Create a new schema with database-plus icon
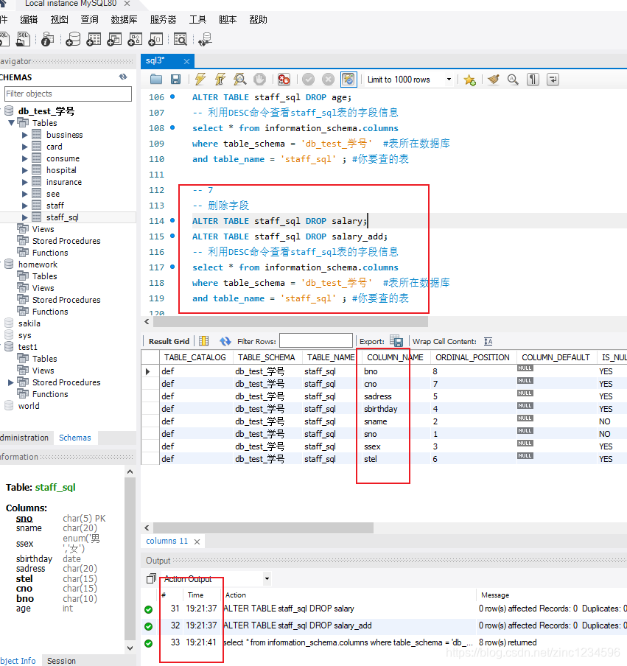This screenshot has width=627, height=666. click(x=73, y=40)
